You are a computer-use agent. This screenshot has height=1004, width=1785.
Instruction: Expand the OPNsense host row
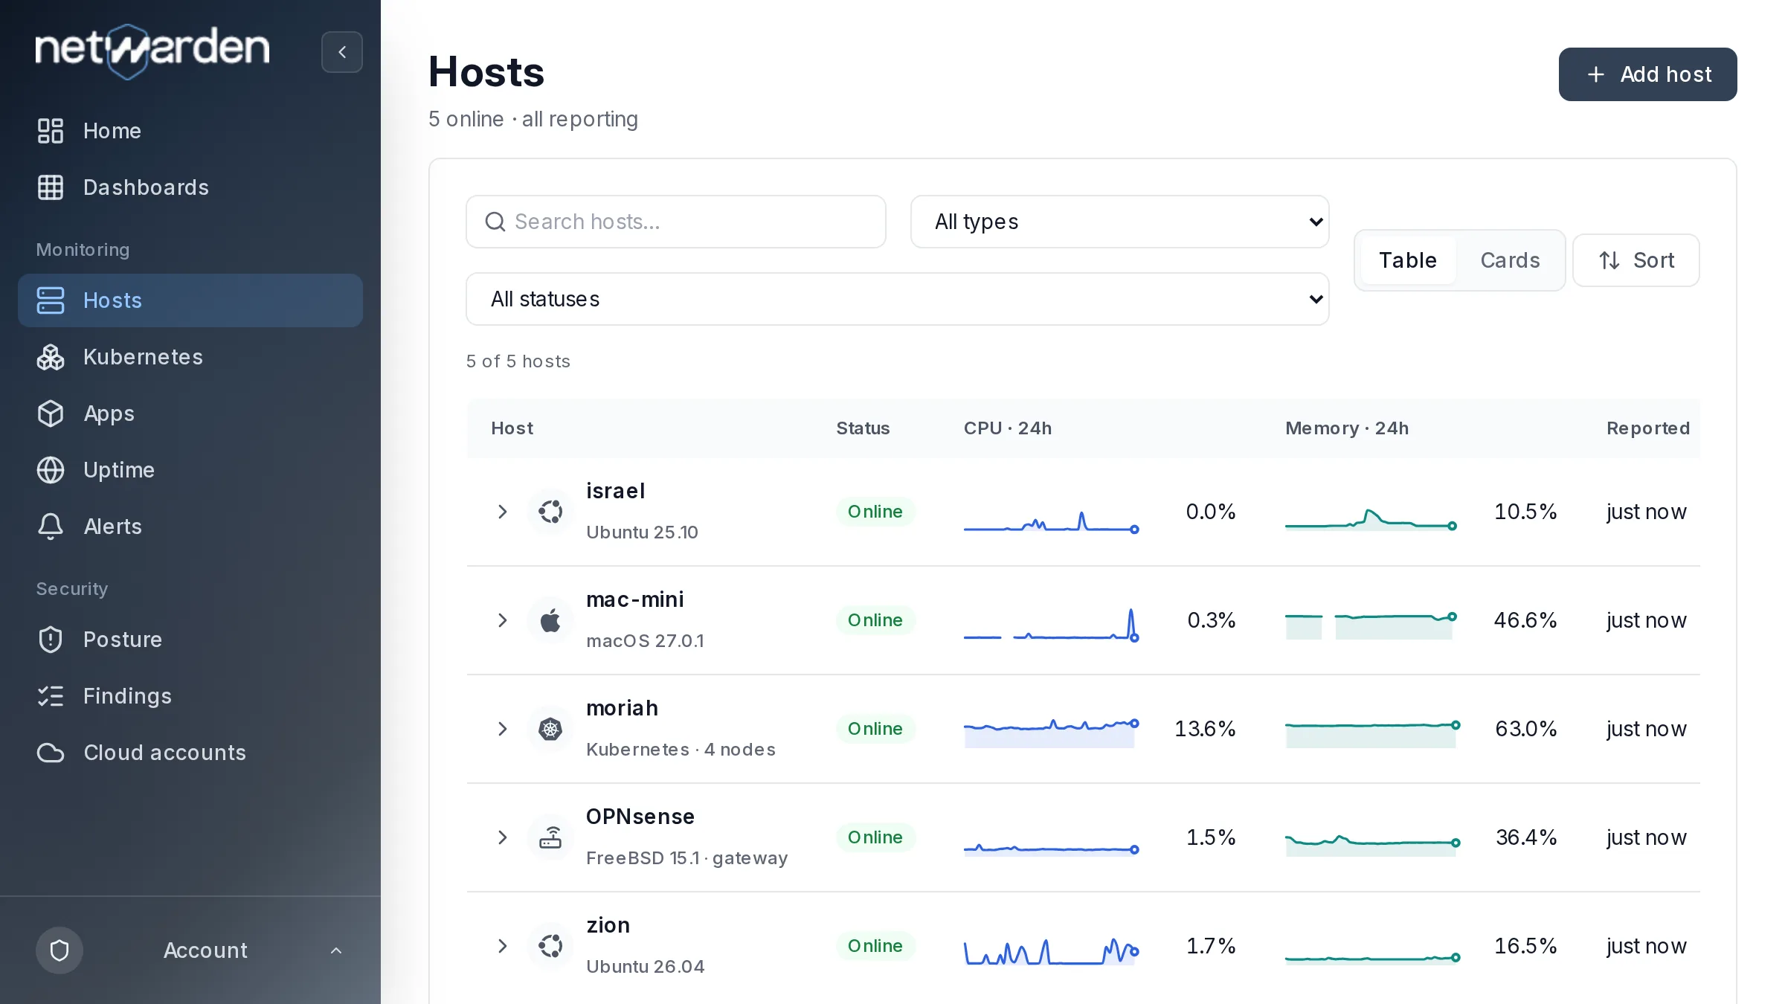coord(502,837)
